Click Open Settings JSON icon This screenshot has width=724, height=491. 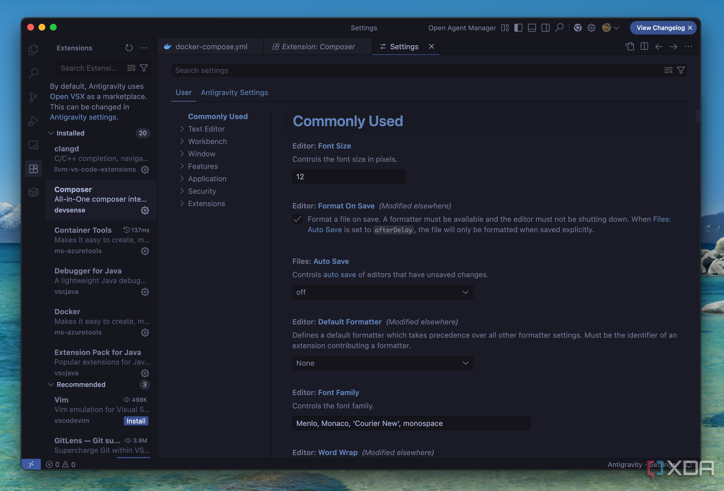point(630,46)
